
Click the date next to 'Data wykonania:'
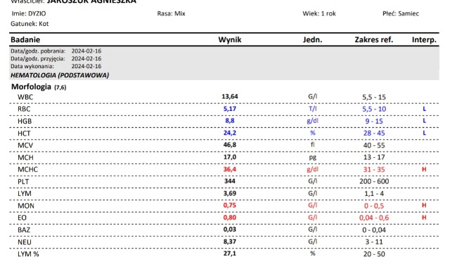coord(86,66)
